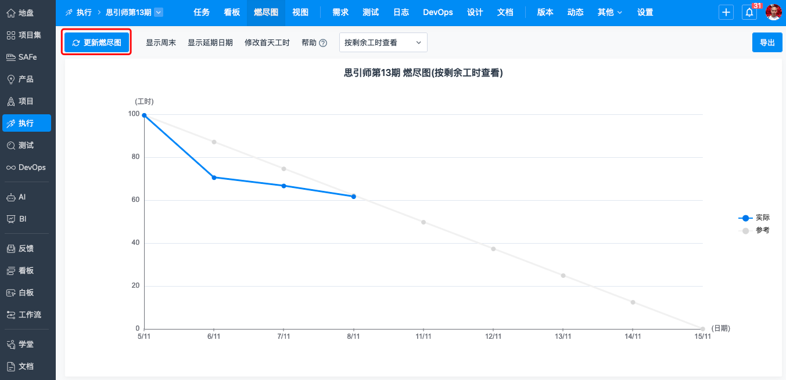Open the 动态 tab
The height and width of the screenshot is (380, 786).
(x=575, y=12)
